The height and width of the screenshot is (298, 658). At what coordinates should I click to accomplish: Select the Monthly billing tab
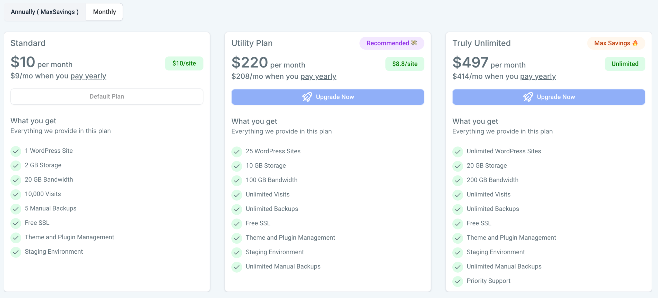coord(104,12)
